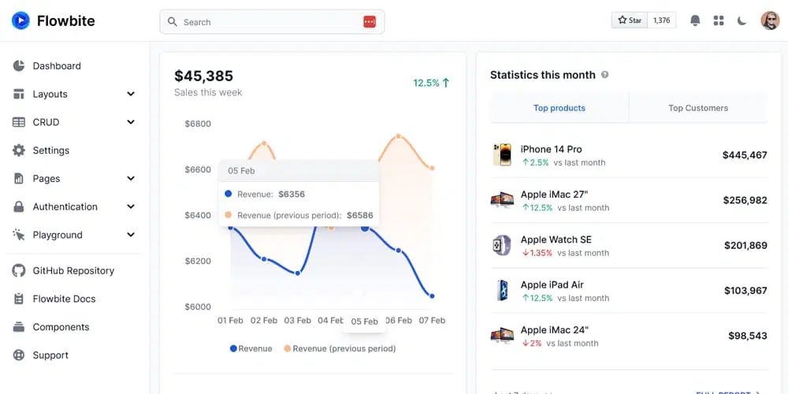Click the red password manager icon in search

coord(370,21)
